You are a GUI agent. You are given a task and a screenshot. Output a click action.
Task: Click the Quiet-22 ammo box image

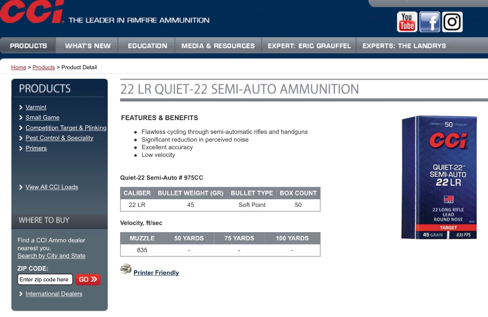point(439,177)
